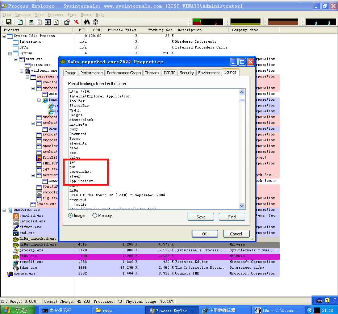Collapse the explorer.exe tree node
This screenshot has width=338, height=314.
pyautogui.click(x=4, y=210)
